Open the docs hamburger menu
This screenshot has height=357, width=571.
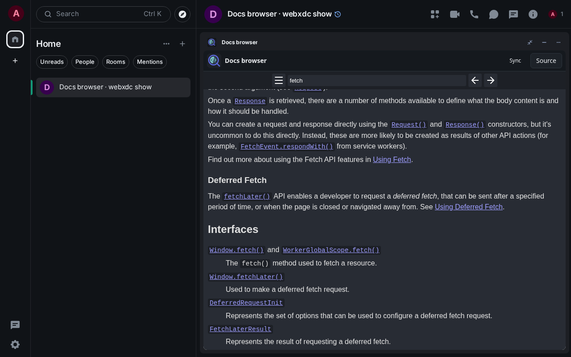279,80
